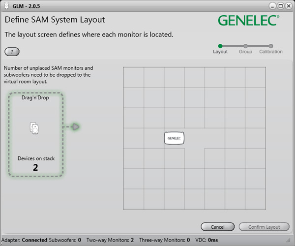Click the green Layout step dot
Screen dimensions: 295x246
tap(220, 46)
